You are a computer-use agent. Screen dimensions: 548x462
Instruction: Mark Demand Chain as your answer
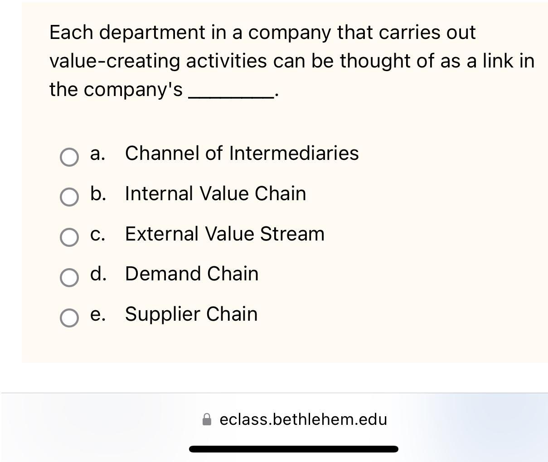[x=69, y=277]
